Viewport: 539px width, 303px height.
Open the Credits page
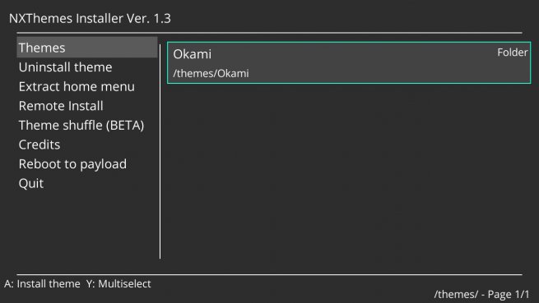[x=39, y=145]
